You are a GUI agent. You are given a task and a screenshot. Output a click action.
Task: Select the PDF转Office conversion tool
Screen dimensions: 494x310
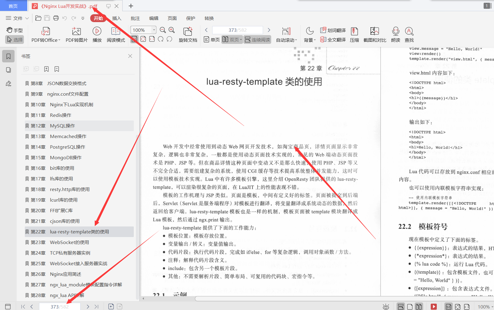pyautogui.click(x=45, y=34)
